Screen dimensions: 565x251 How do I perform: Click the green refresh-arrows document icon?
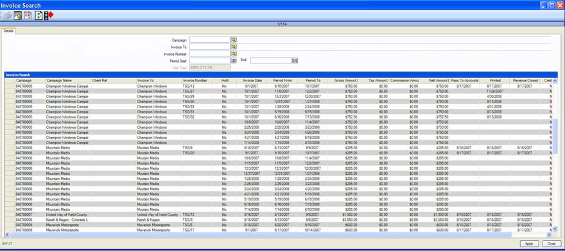39,15
